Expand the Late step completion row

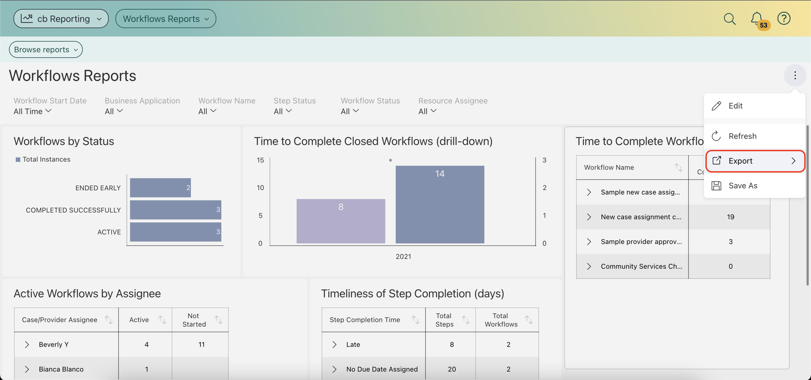[334, 344]
